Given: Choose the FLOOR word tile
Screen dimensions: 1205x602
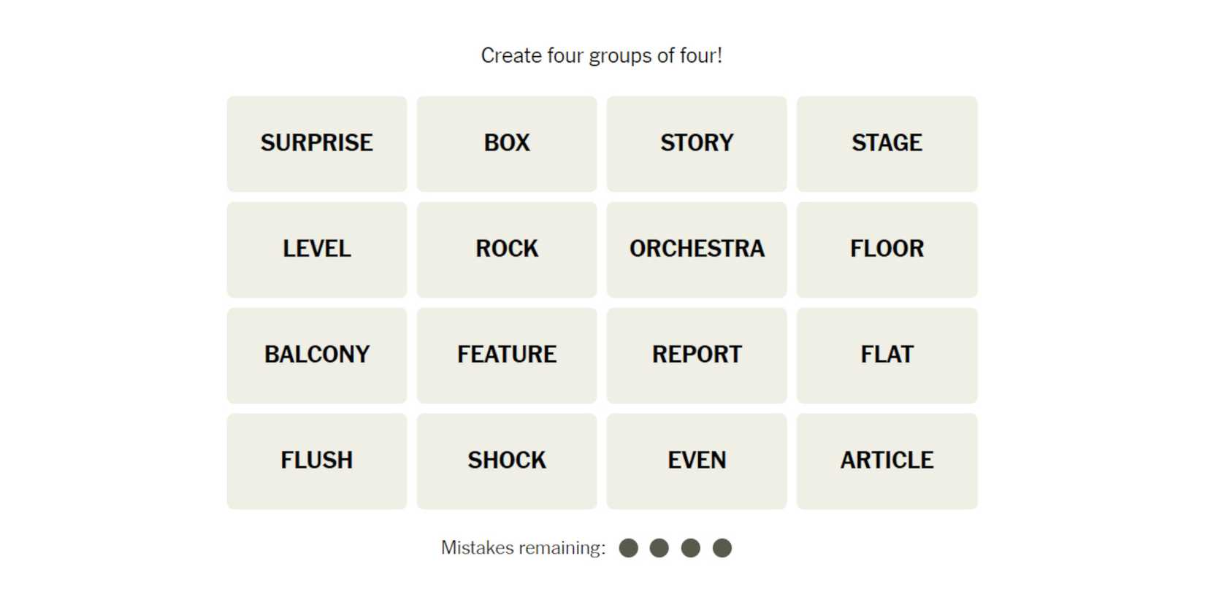Looking at the screenshot, I should click(887, 250).
